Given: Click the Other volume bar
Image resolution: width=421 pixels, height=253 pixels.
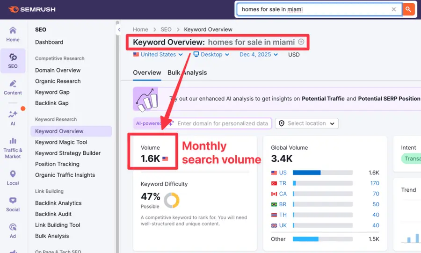Looking at the screenshot, I should pos(322,239).
